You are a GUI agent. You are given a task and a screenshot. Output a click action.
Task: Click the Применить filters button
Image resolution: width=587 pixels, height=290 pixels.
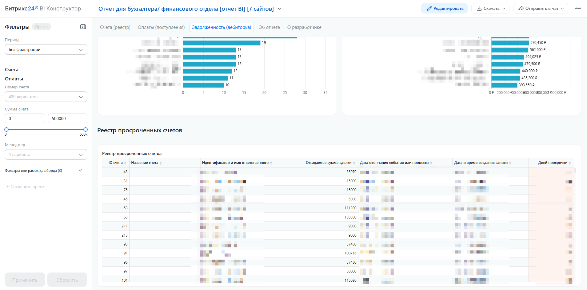coord(25,280)
